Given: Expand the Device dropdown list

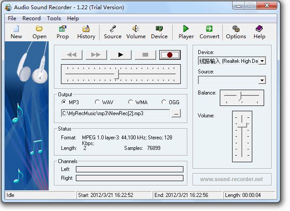Looking at the screenshot, I should [262, 61].
